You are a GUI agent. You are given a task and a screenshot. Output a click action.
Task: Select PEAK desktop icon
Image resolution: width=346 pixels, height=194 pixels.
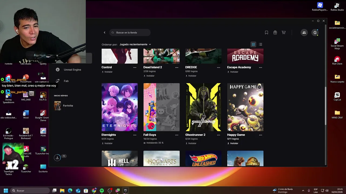(43, 132)
